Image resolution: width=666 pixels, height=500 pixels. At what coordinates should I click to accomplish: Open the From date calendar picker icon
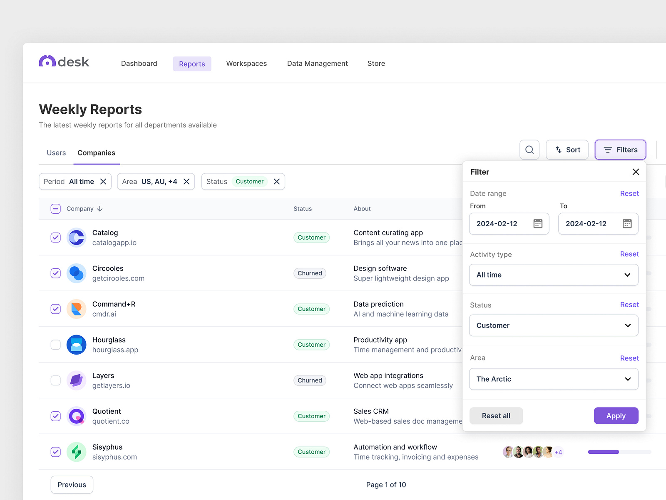pos(538,224)
